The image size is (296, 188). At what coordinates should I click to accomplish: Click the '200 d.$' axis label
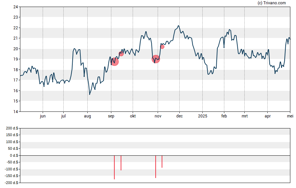click(12, 128)
